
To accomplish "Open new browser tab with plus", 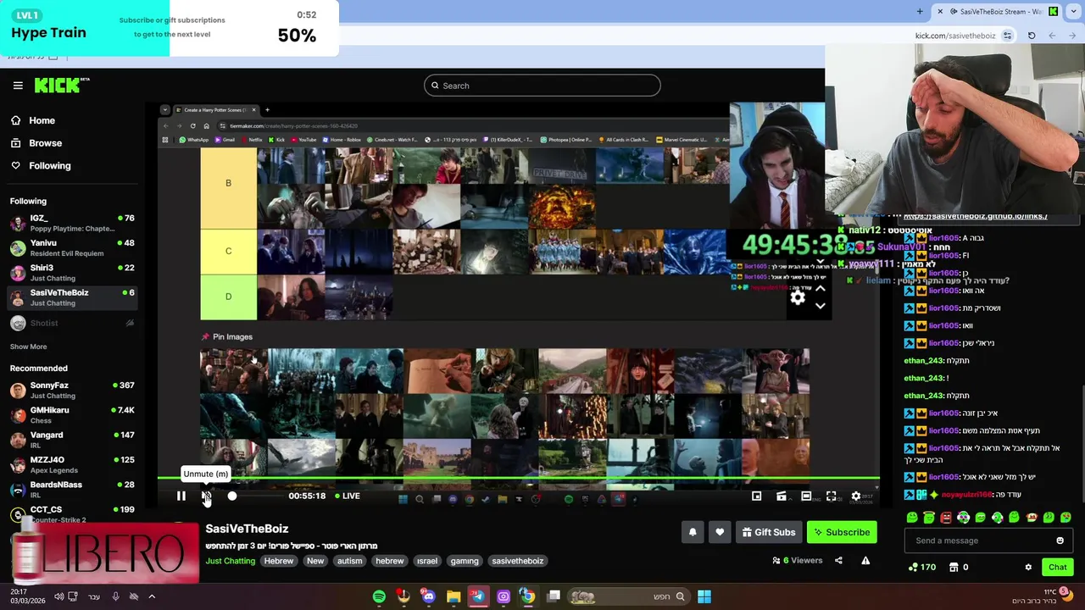I will (x=920, y=11).
